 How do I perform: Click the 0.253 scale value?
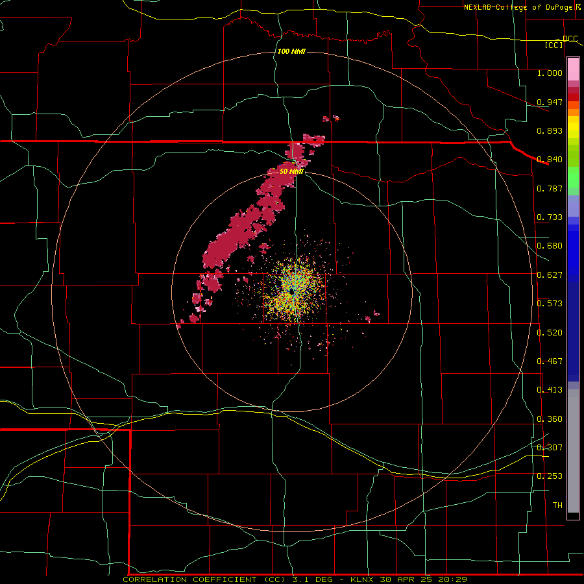pos(550,476)
